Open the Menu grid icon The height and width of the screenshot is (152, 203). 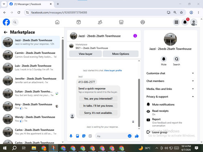176,22
